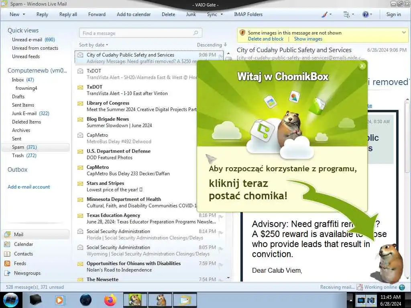Toggle Descending sort order
The height and width of the screenshot is (308, 411).
pos(212,45)
